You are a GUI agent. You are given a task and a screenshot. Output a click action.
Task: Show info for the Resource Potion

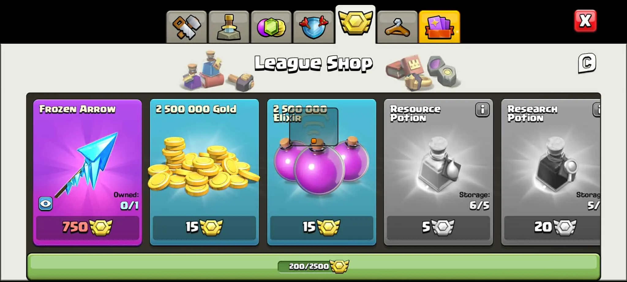click(482, 110)
